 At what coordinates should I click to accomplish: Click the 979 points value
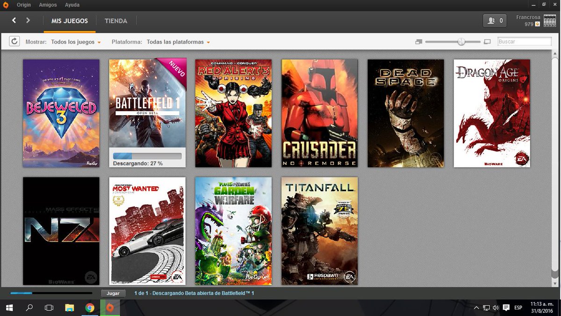pyautogui.click(x=529, y=24)
